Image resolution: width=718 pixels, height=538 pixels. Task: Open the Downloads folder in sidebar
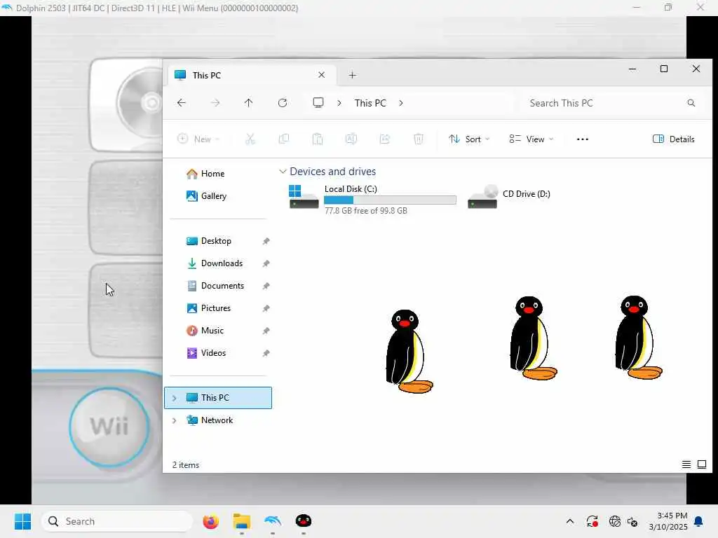(222, 263)
